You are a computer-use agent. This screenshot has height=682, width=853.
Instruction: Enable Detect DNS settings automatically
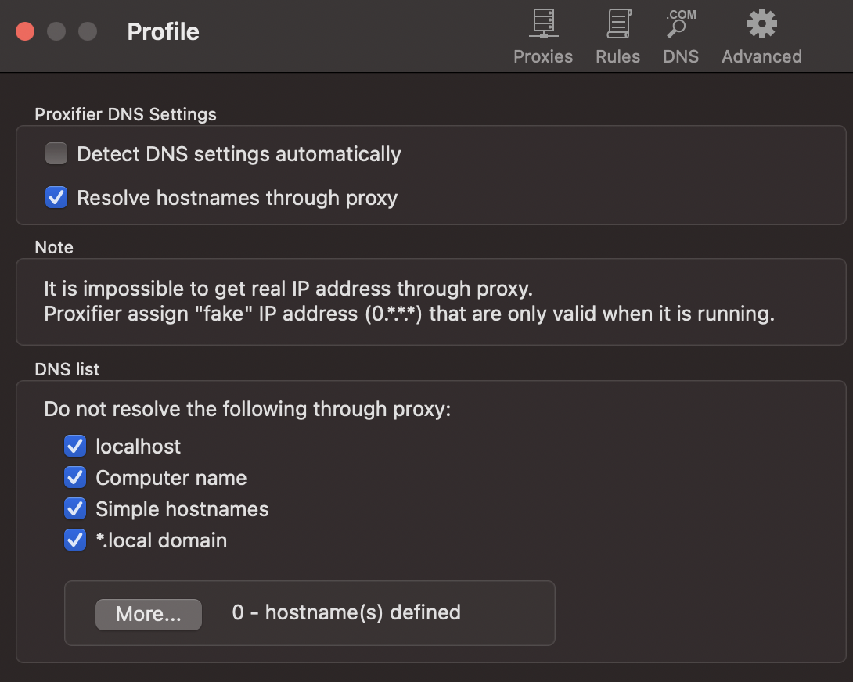point(56,154)
